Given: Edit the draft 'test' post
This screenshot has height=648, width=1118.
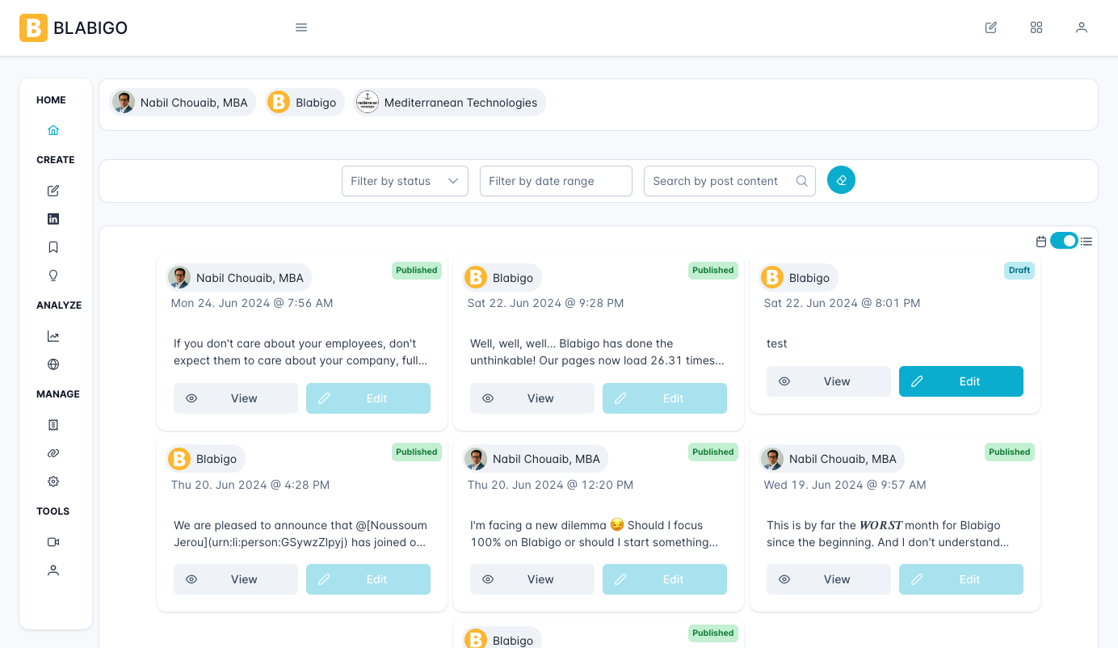Looking at the screenshot, I should coord(961,381).
